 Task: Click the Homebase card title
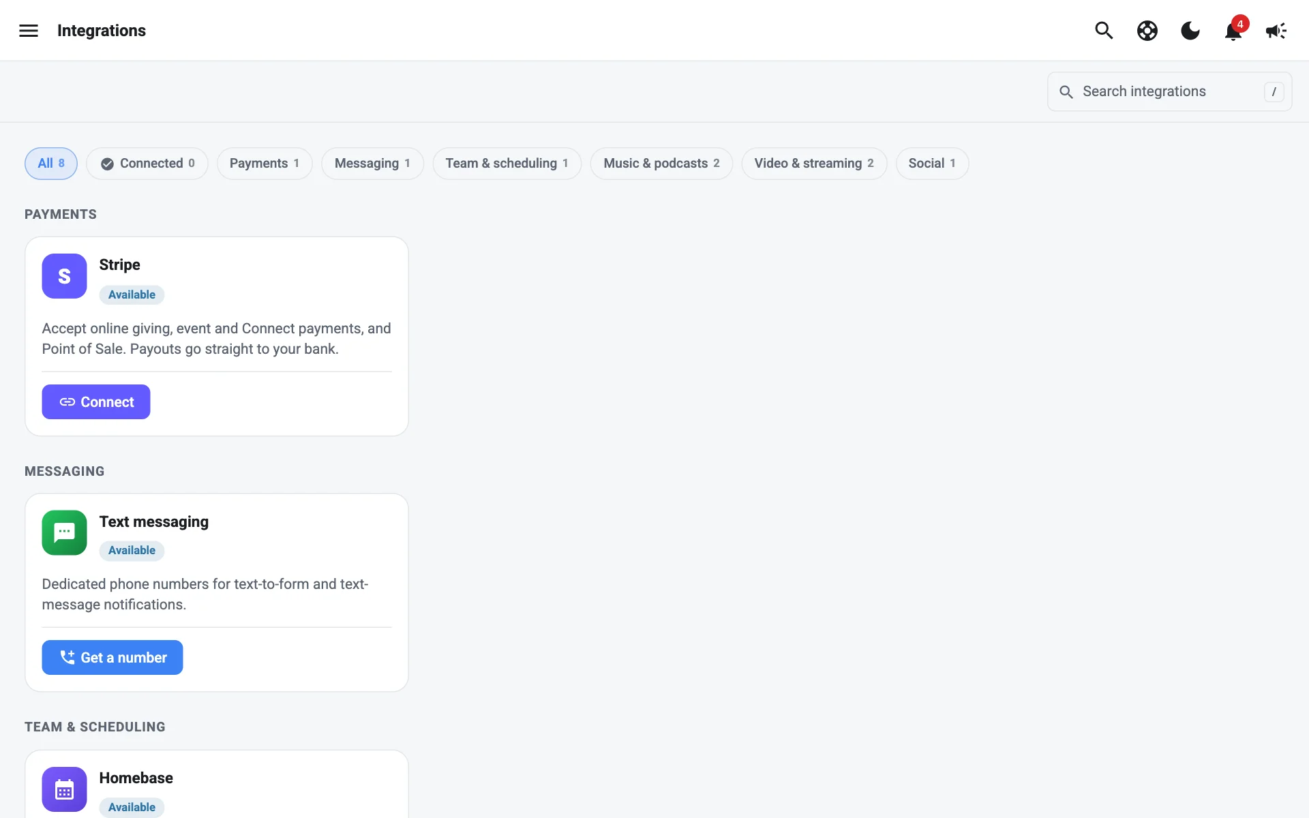click(x=136, y=778)
